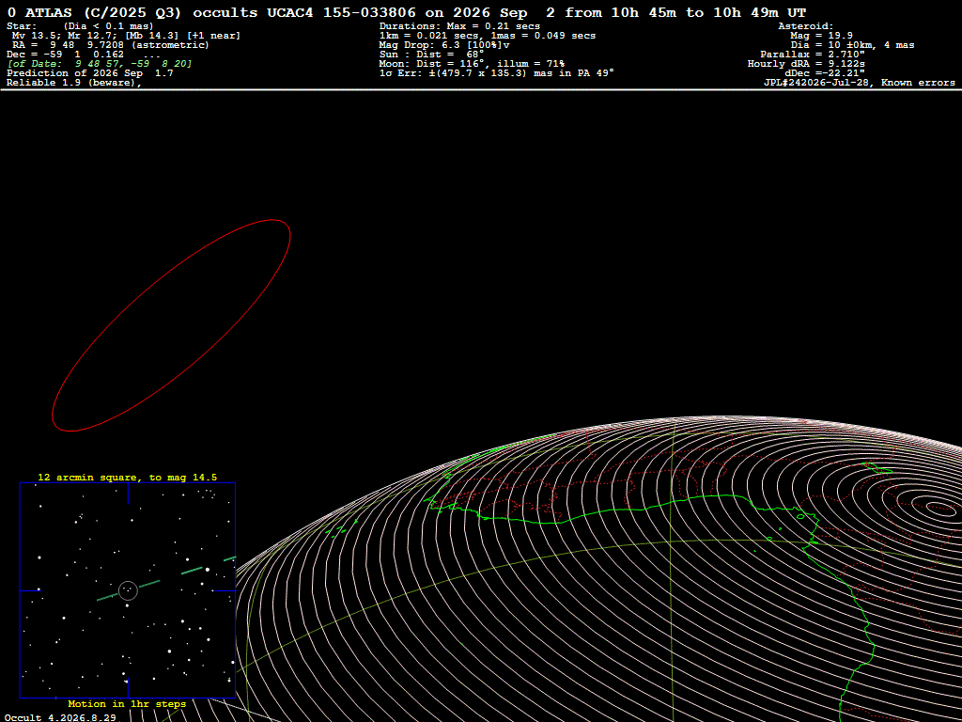Click the '12 arcmin square, to mag 14.5' label
Viewport: 962px width, 722px height.
coord(128,477)
